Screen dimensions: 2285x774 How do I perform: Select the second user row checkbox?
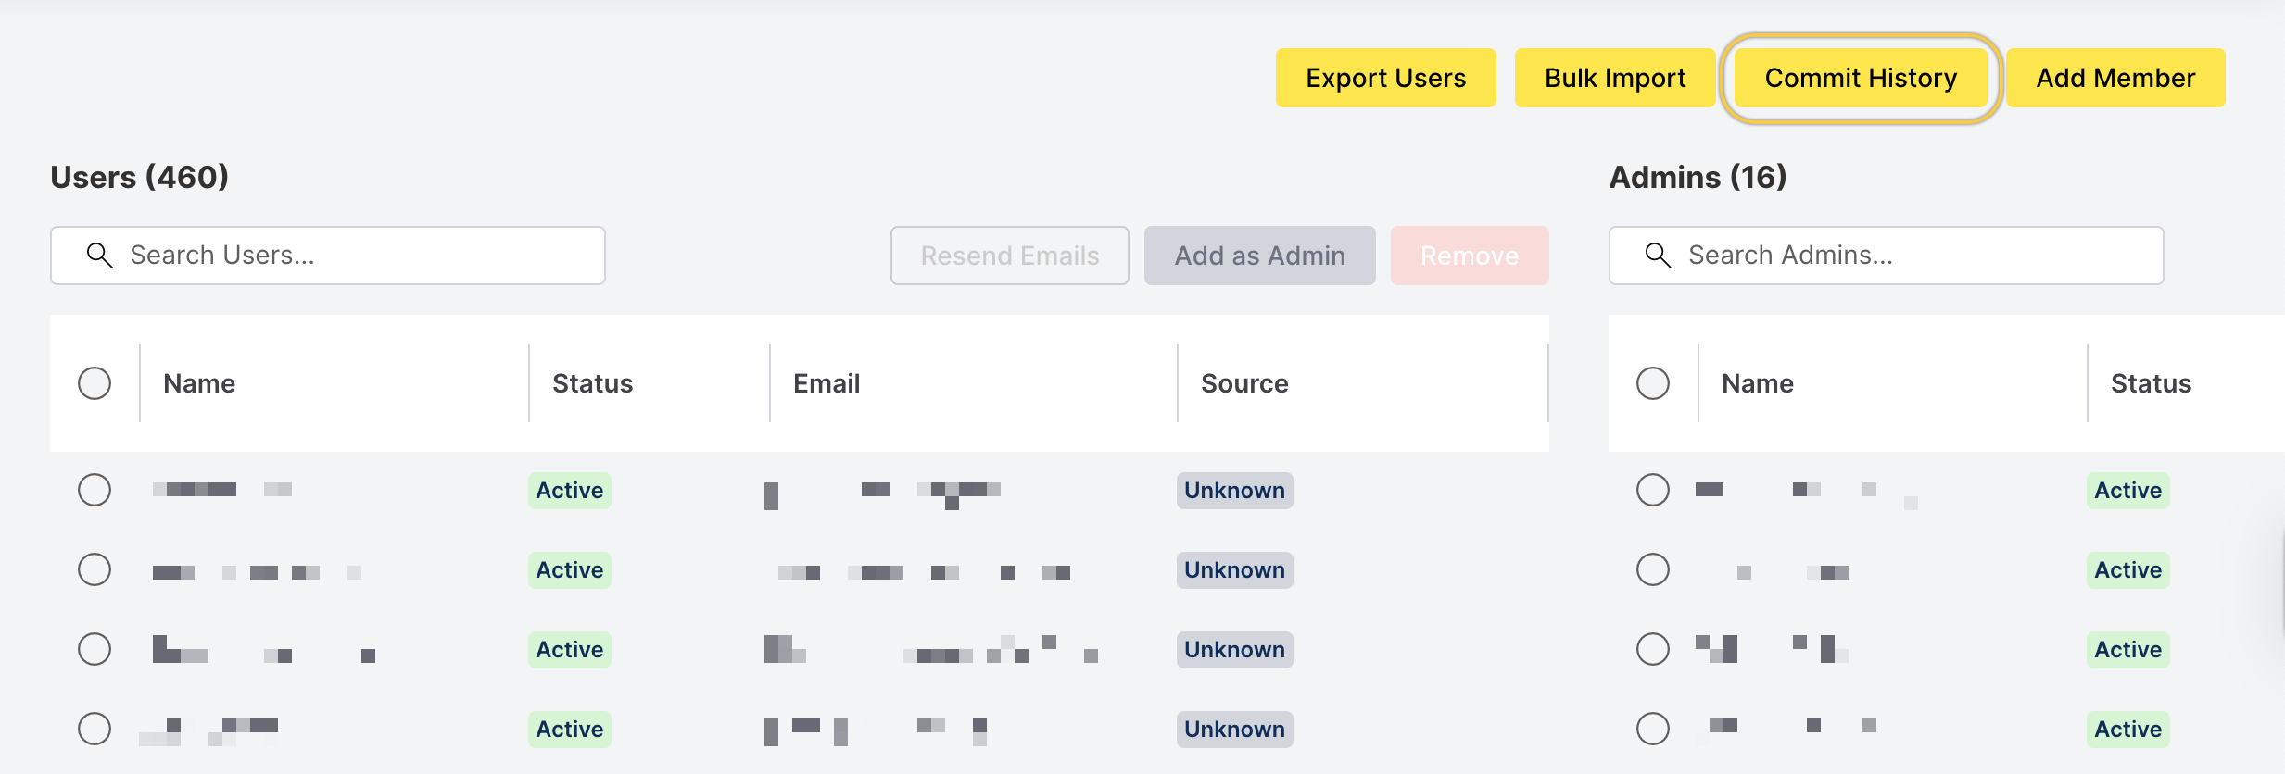tap(95, 569)
